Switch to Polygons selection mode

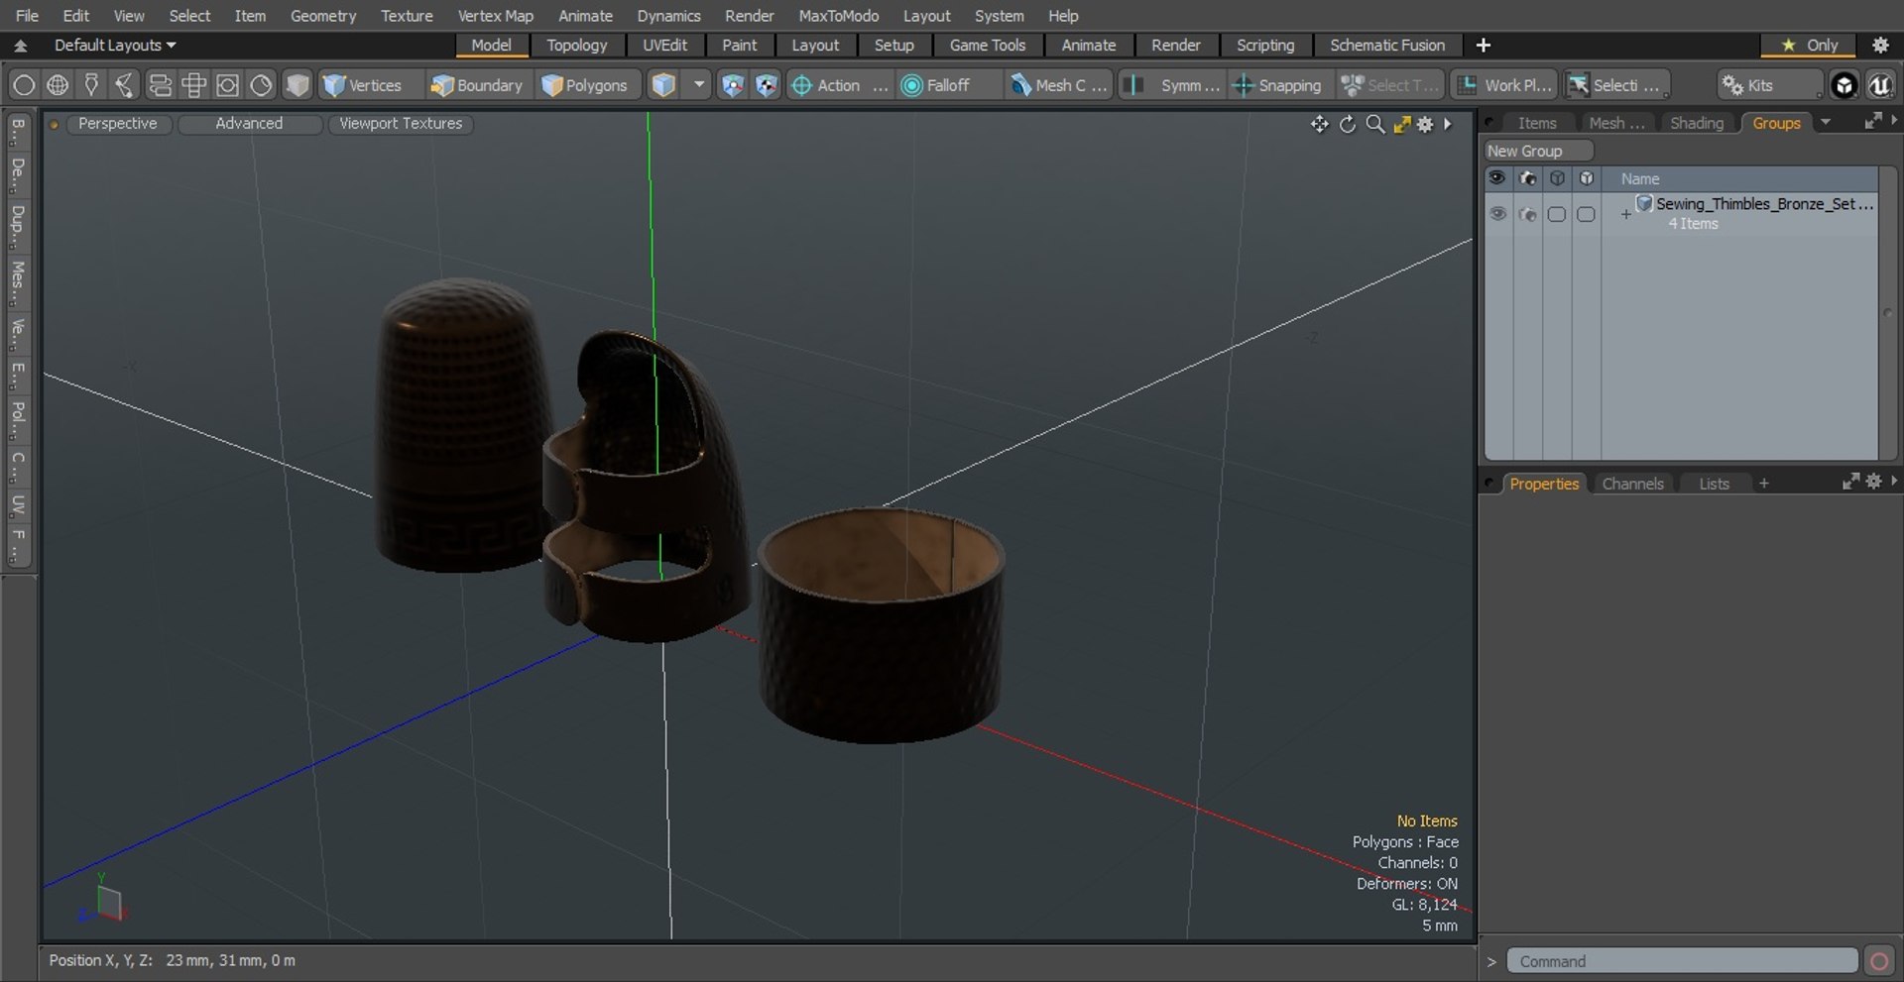tap(585, 85)
